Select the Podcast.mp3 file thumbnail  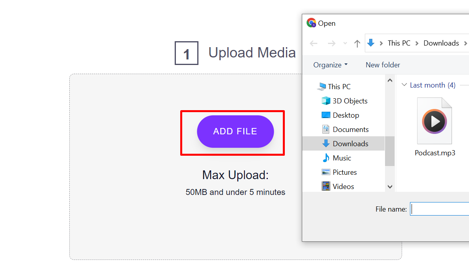click(x=435, y=121)
